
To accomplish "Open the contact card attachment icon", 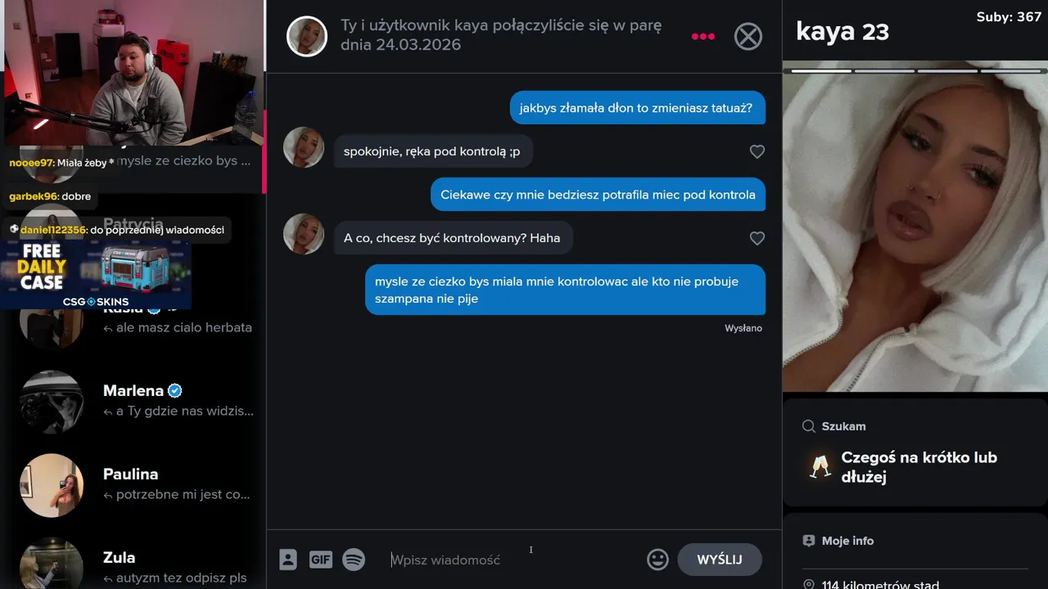I will pyautogui.click(x=288, y=560).
